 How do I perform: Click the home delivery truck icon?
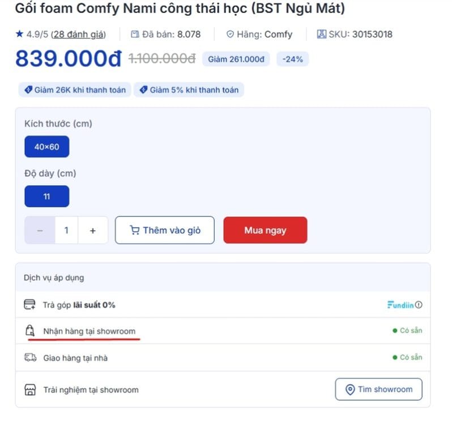coord(30,358)
